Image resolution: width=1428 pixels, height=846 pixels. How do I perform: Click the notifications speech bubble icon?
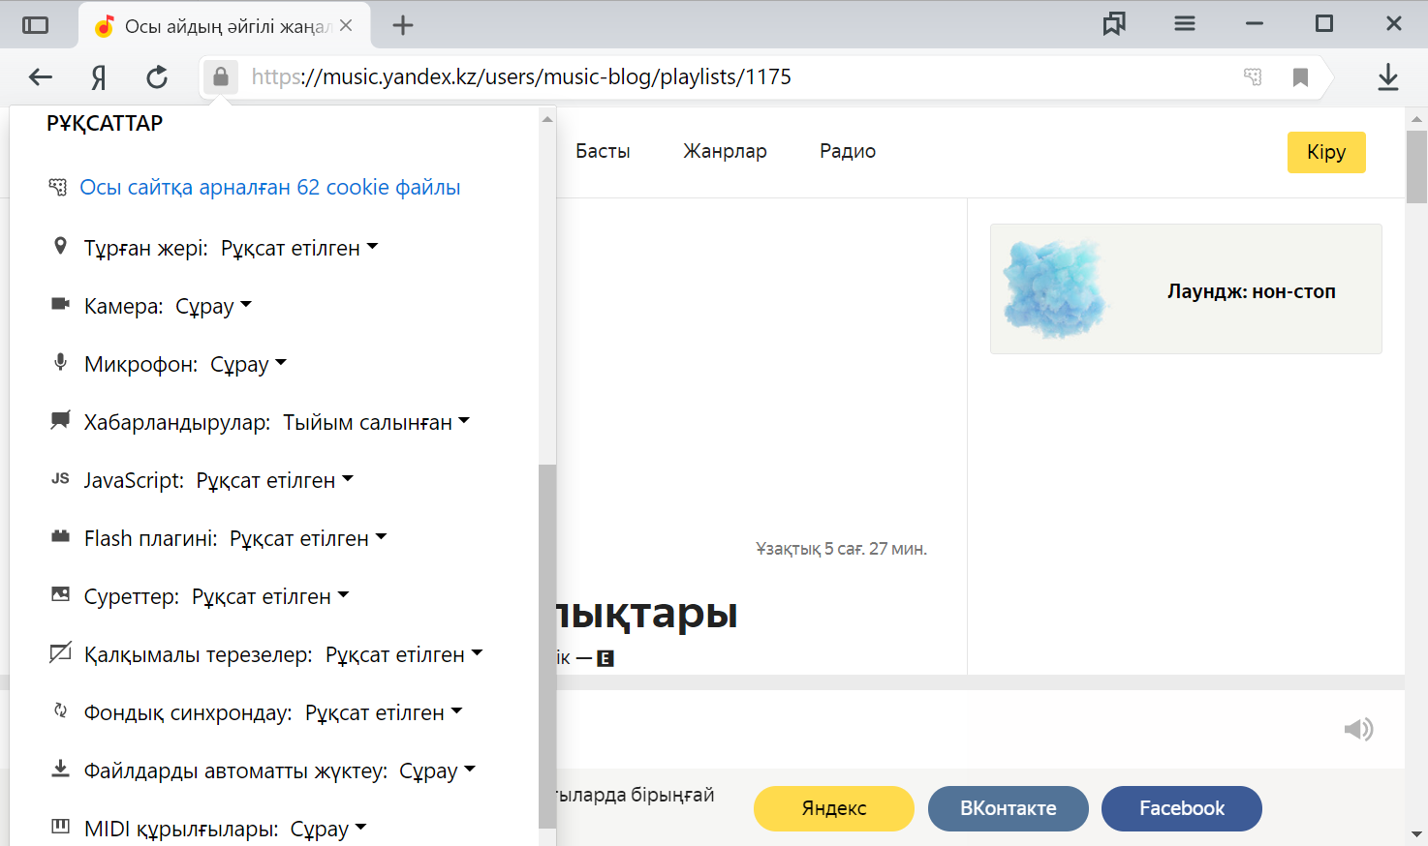pos(60,420)
